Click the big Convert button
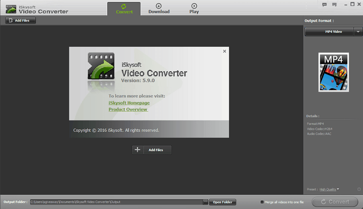The height and width of the screenshot is (209, 363). point(335,202)
